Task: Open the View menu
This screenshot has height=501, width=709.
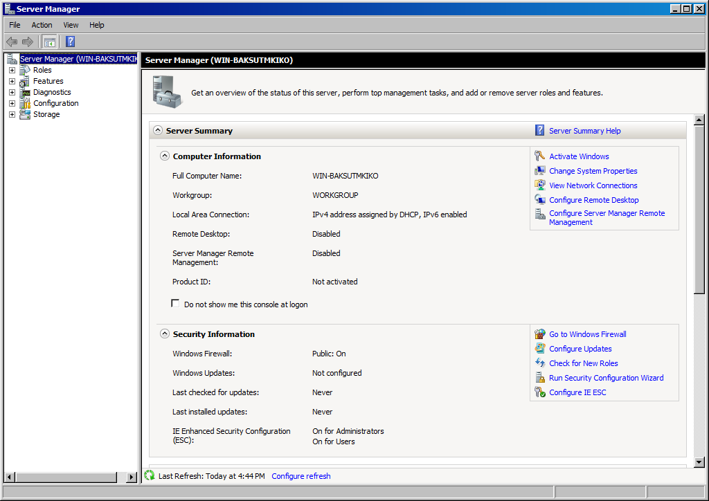Action: point(71,25)
